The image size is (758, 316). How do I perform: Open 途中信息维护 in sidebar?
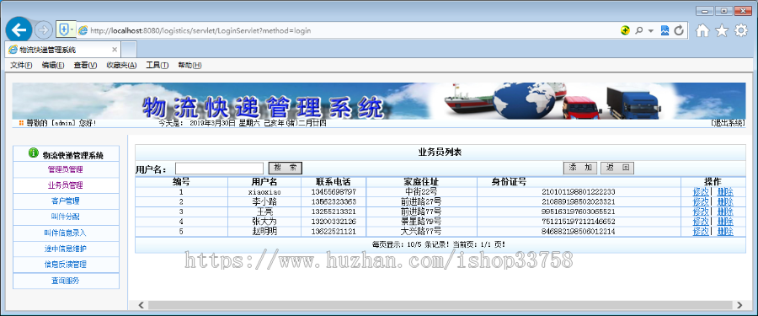[66, 249]
